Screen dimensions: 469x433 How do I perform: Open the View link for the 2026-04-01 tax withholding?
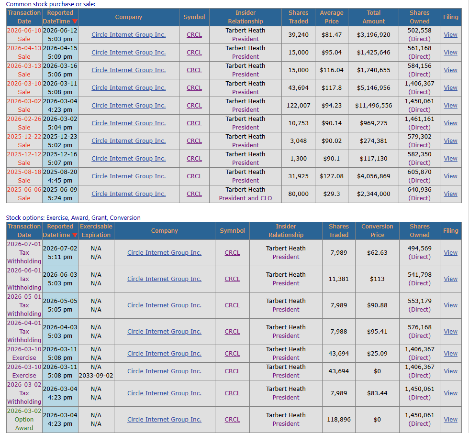point(450,332)
